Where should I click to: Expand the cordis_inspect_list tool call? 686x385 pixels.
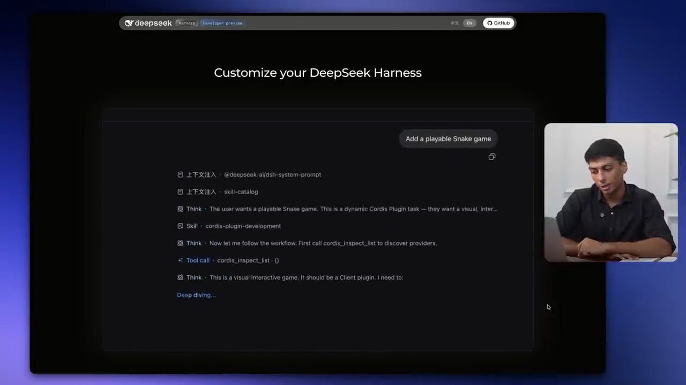tap(228, 260)
